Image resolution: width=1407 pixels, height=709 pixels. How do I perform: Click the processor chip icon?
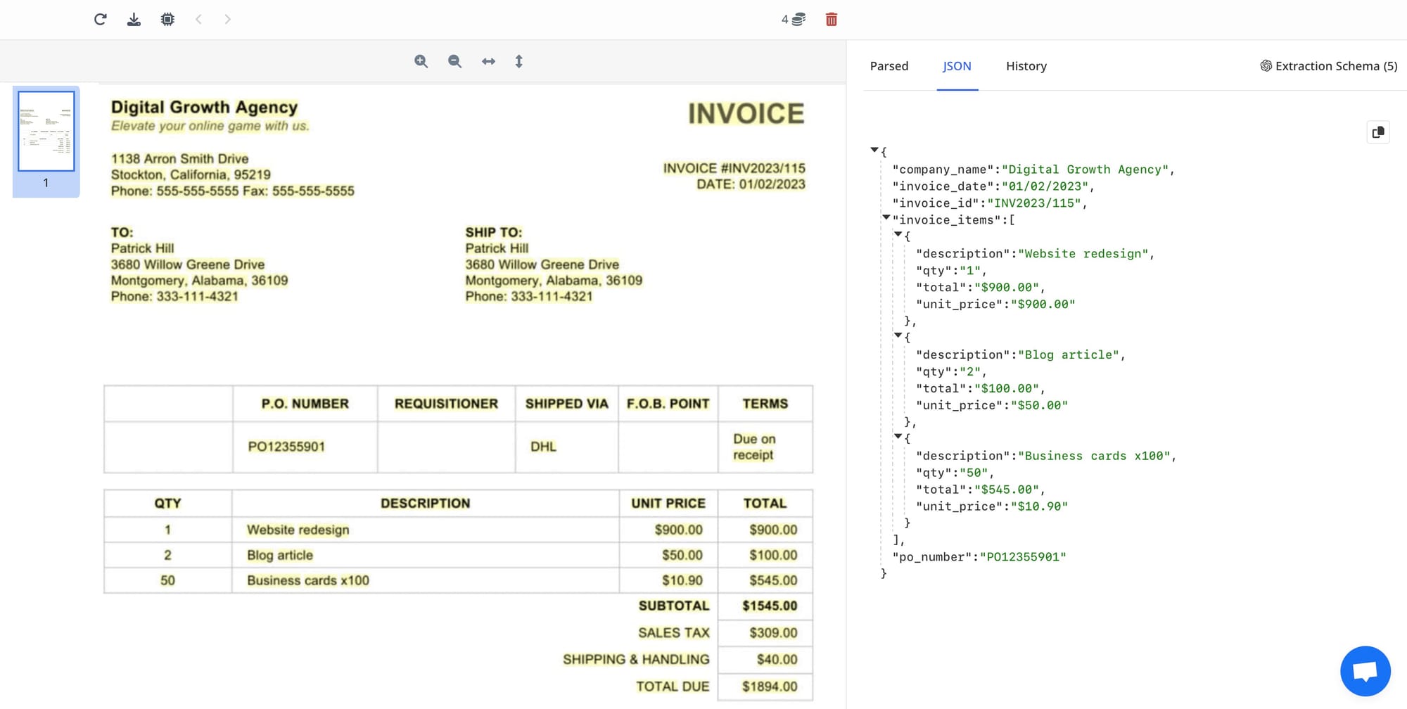pyautogui.click(x=167, y=19)
